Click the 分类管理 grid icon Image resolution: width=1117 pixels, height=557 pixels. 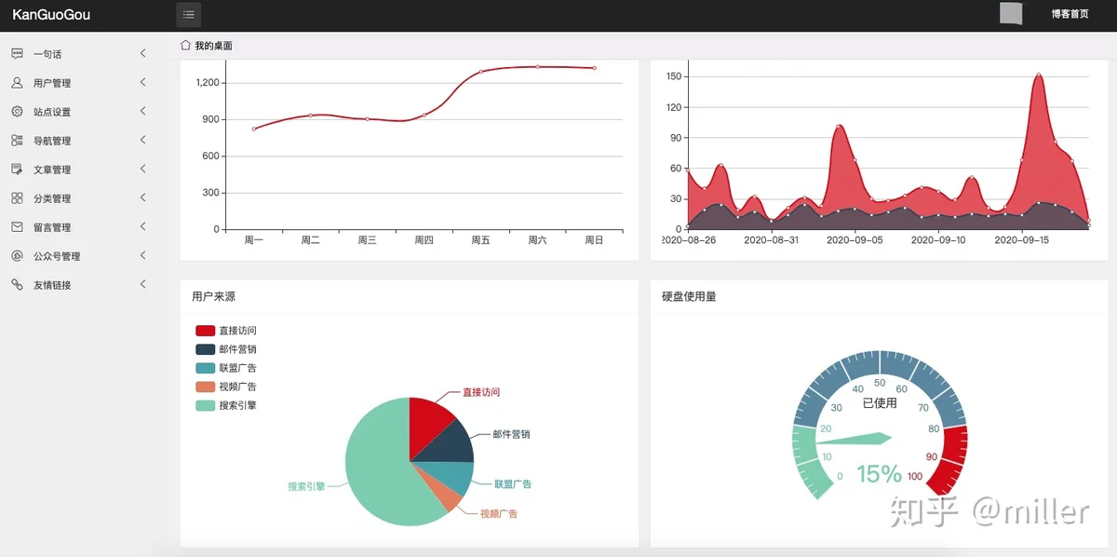(x=17, y=198)
